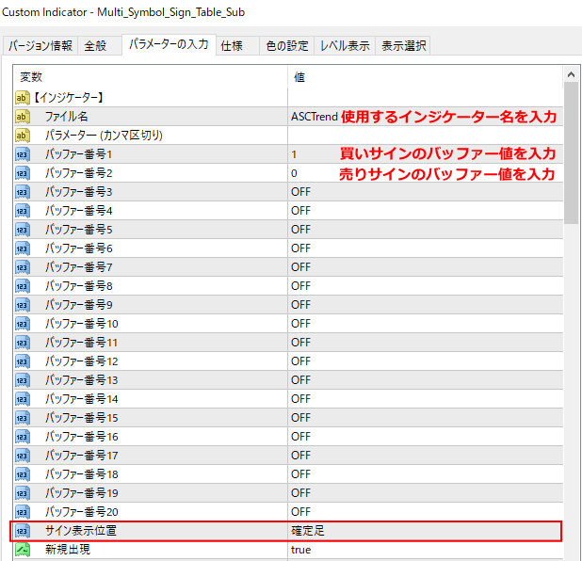Click the ab icon beside ファイル名
Screen dimensions: 582x561
[23, 117]
